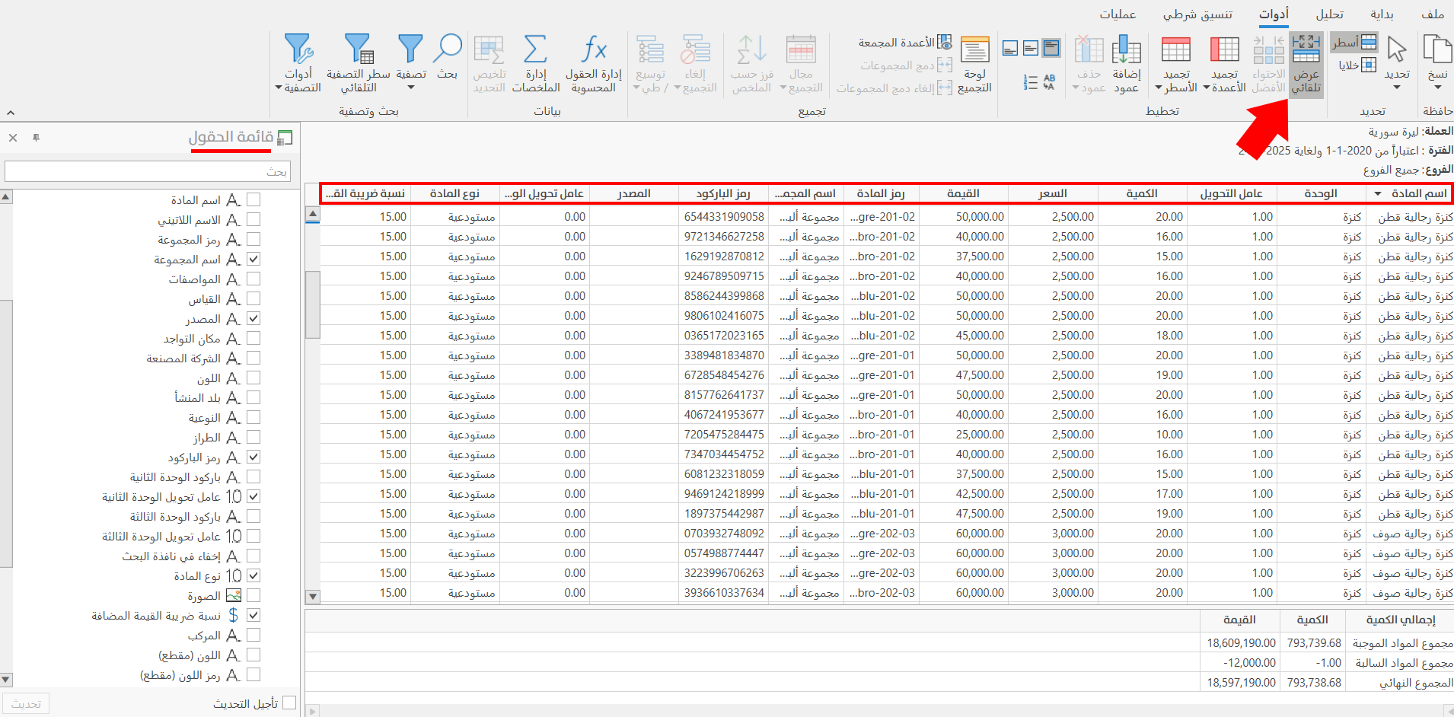Pin the field list panel

36,138
